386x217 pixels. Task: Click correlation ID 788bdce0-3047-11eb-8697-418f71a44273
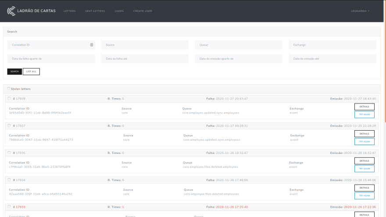(41, 140)
